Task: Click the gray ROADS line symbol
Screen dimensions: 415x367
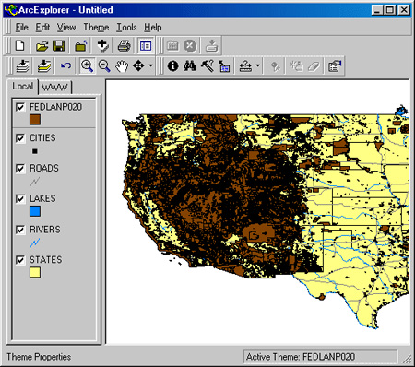Action: [x=35, y=182]
